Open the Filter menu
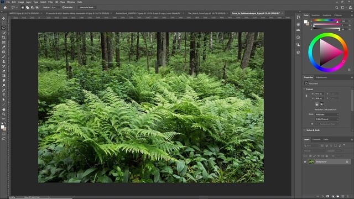 50,2
